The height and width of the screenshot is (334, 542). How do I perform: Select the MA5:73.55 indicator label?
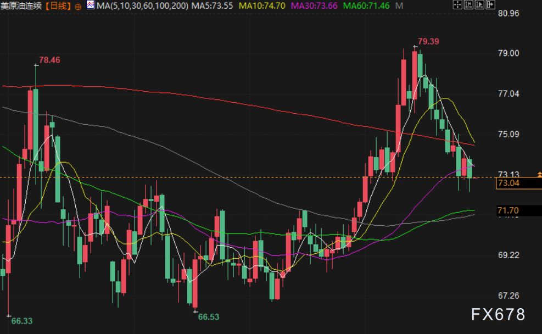[x=213, y=6]
